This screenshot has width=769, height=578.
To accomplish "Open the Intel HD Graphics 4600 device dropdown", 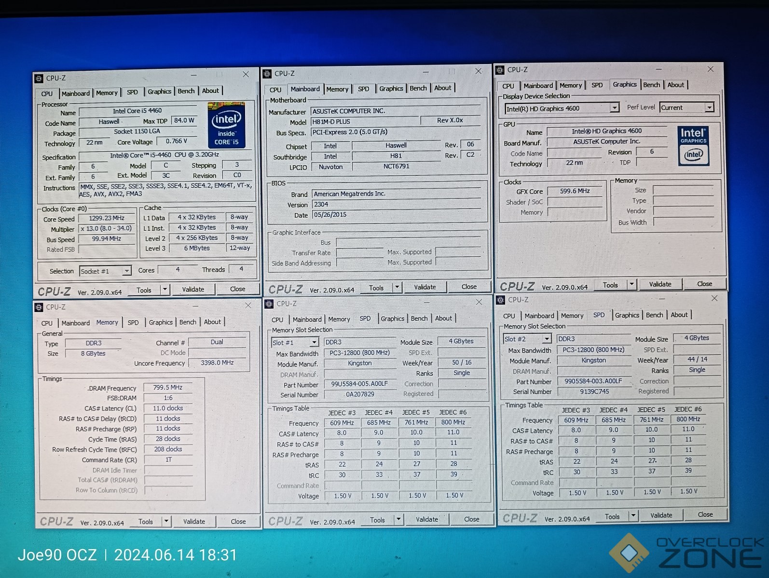I will (614, 108).
